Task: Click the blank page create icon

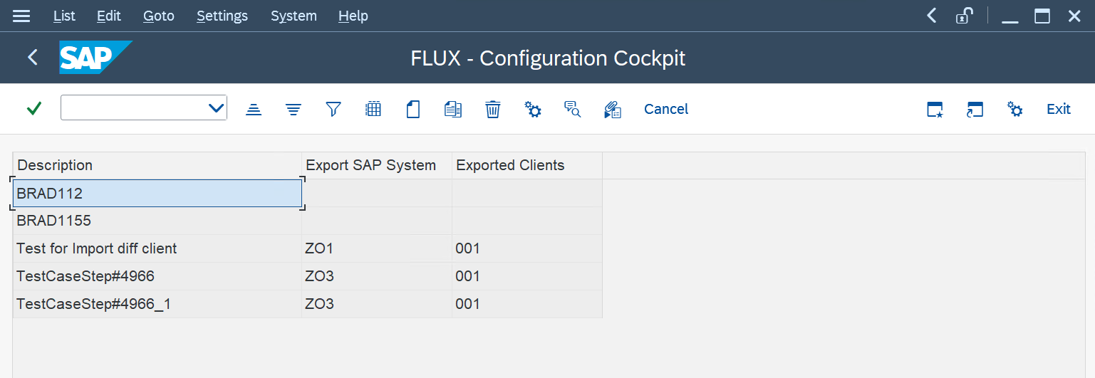Action: [413, 109]
